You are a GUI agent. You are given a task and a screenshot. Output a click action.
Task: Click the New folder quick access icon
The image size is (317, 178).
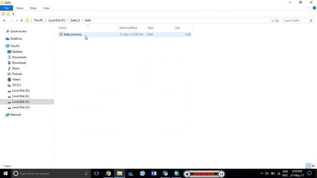pos(8,14)
